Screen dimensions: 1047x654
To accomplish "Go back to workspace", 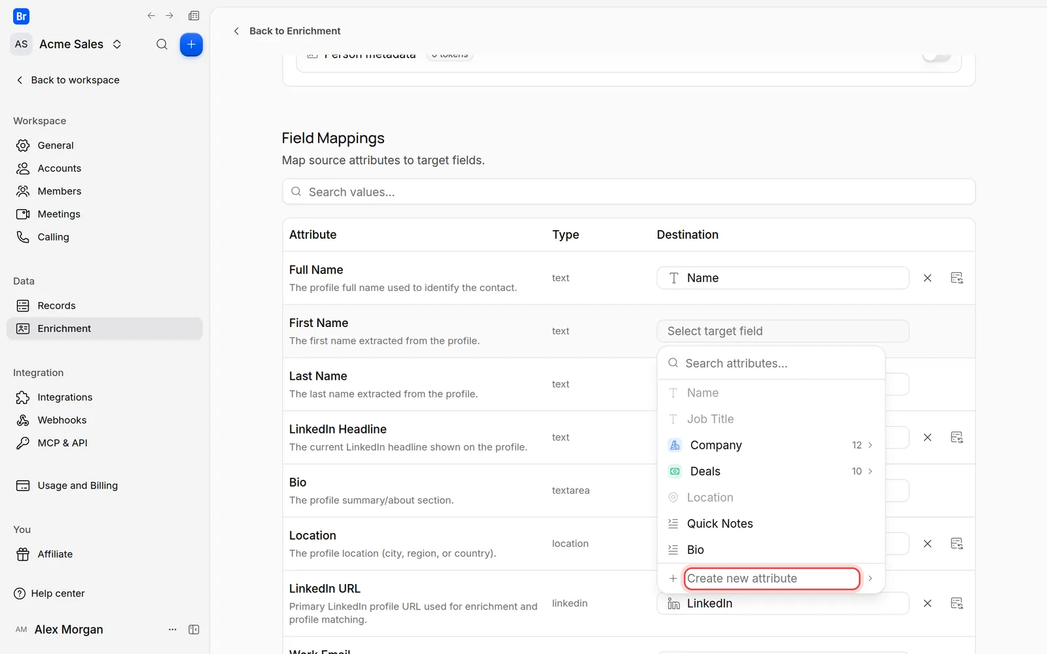I will [67, 80].
